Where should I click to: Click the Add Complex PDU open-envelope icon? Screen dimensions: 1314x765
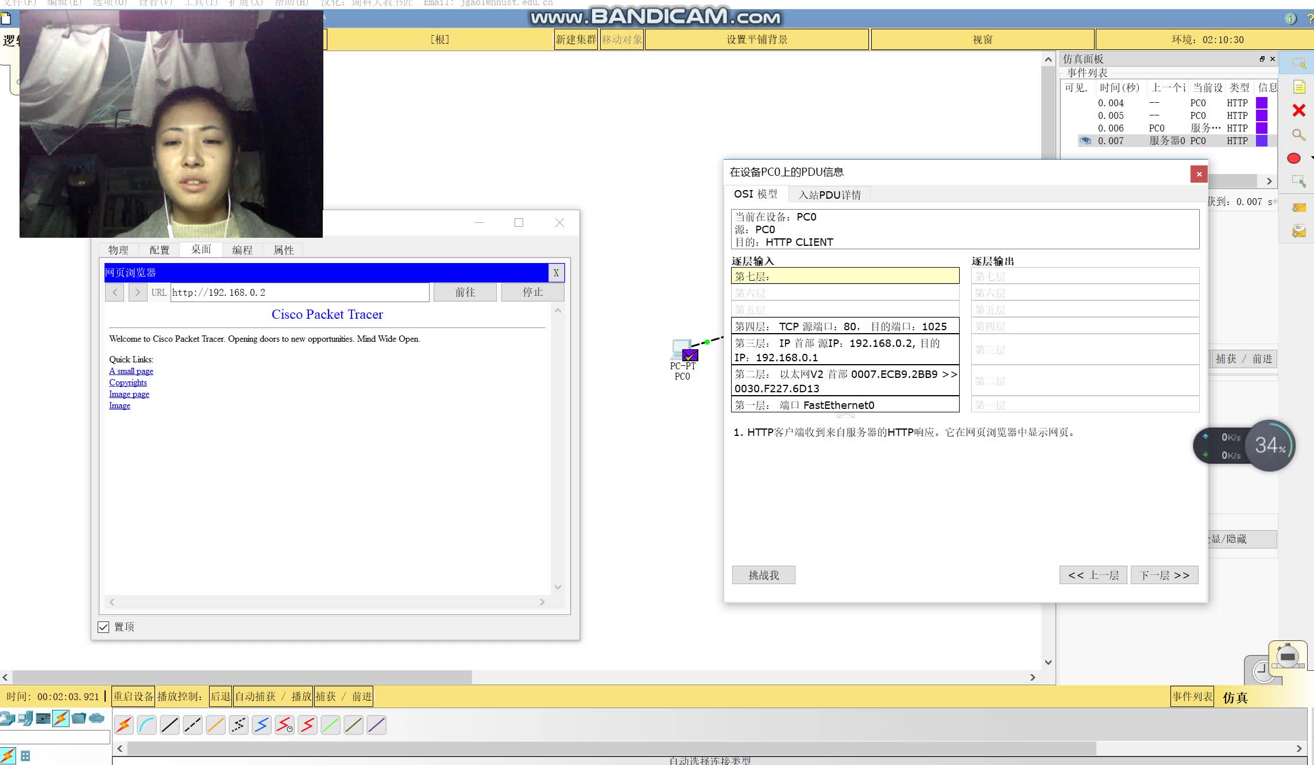1299,231
